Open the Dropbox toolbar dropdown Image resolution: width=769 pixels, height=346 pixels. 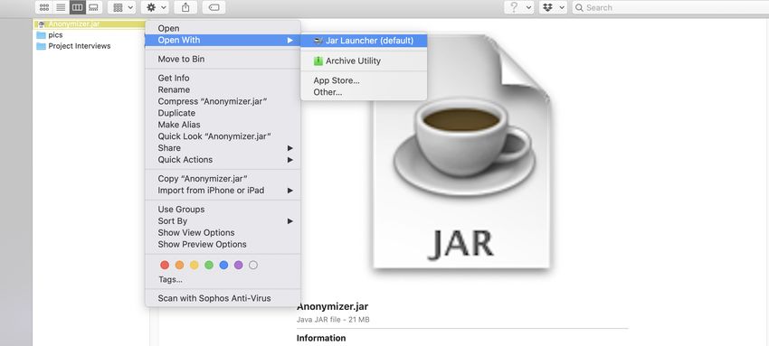coord(553,7)
